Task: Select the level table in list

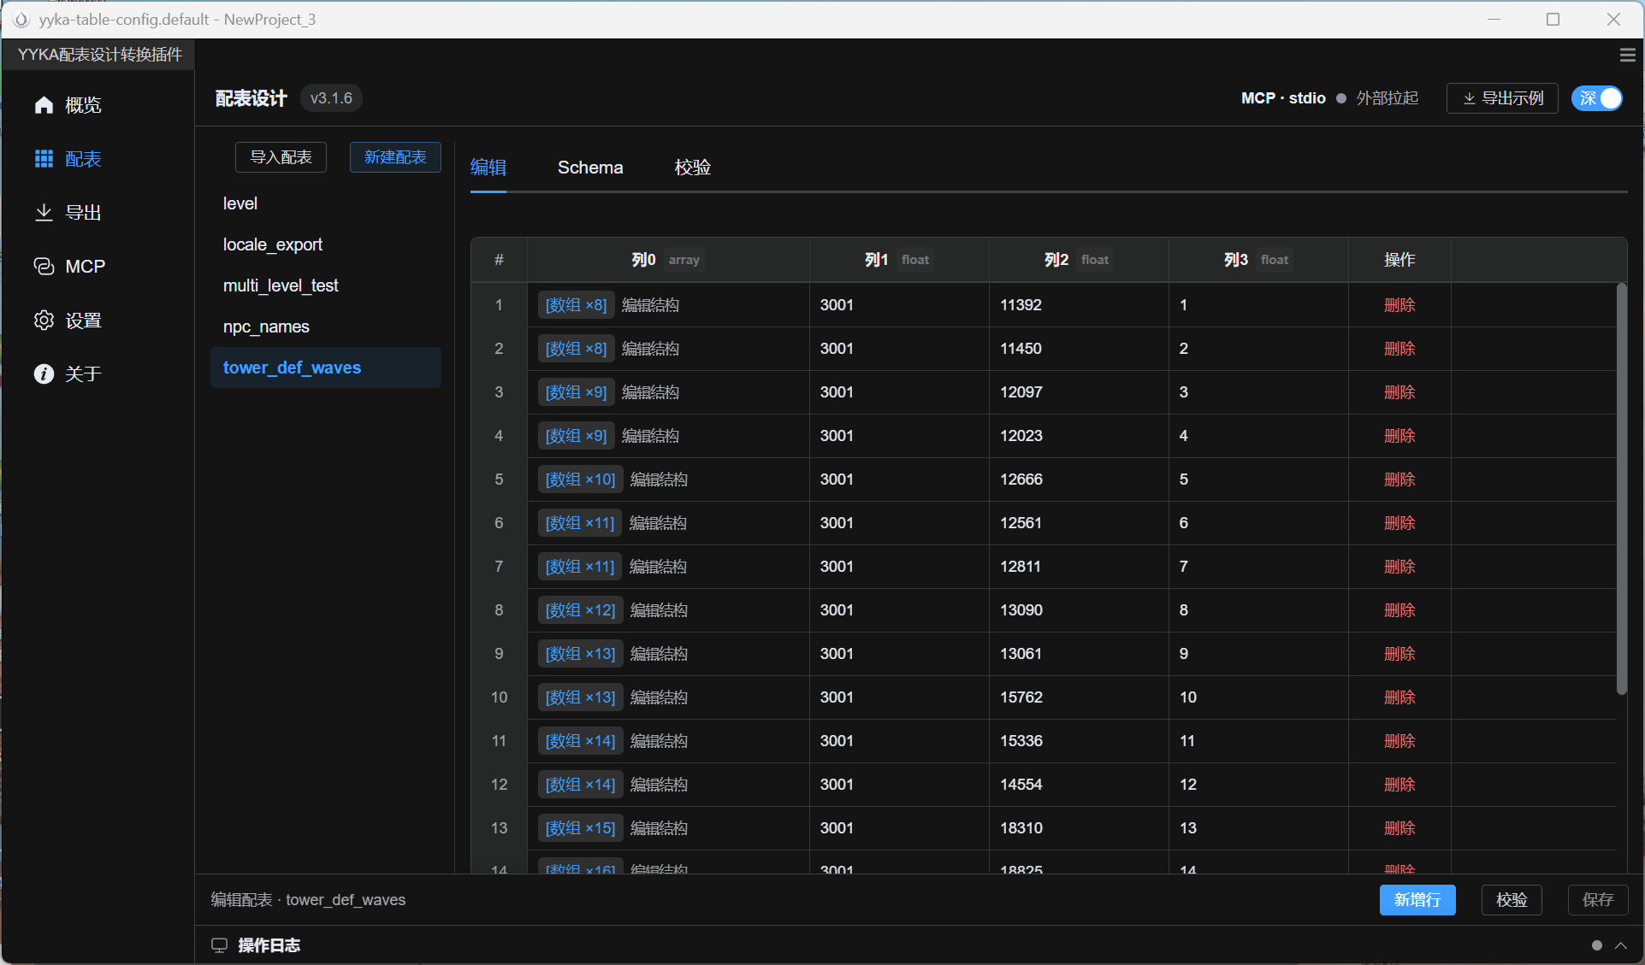Action: point(326,203)
